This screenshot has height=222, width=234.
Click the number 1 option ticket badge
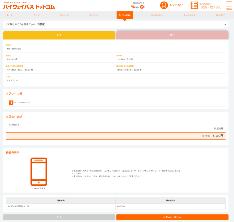coord(11,102)
